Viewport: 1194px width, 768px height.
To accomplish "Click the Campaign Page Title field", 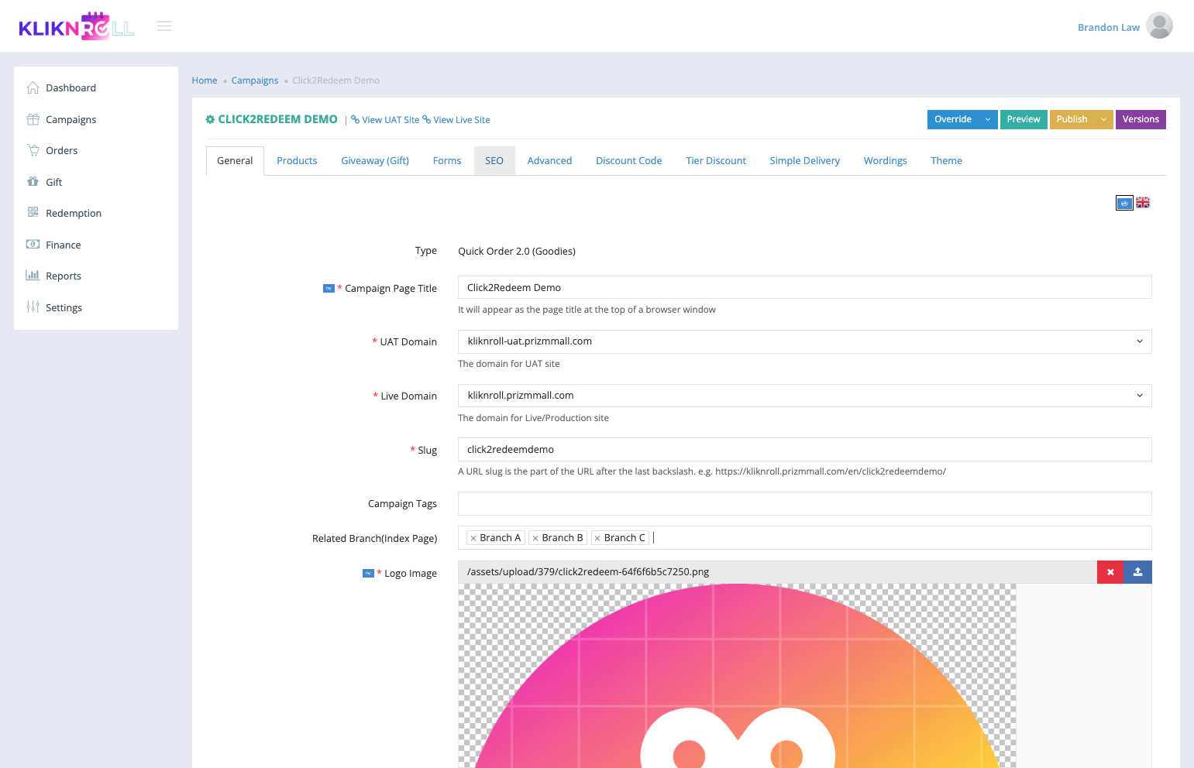I will (804, 287).
